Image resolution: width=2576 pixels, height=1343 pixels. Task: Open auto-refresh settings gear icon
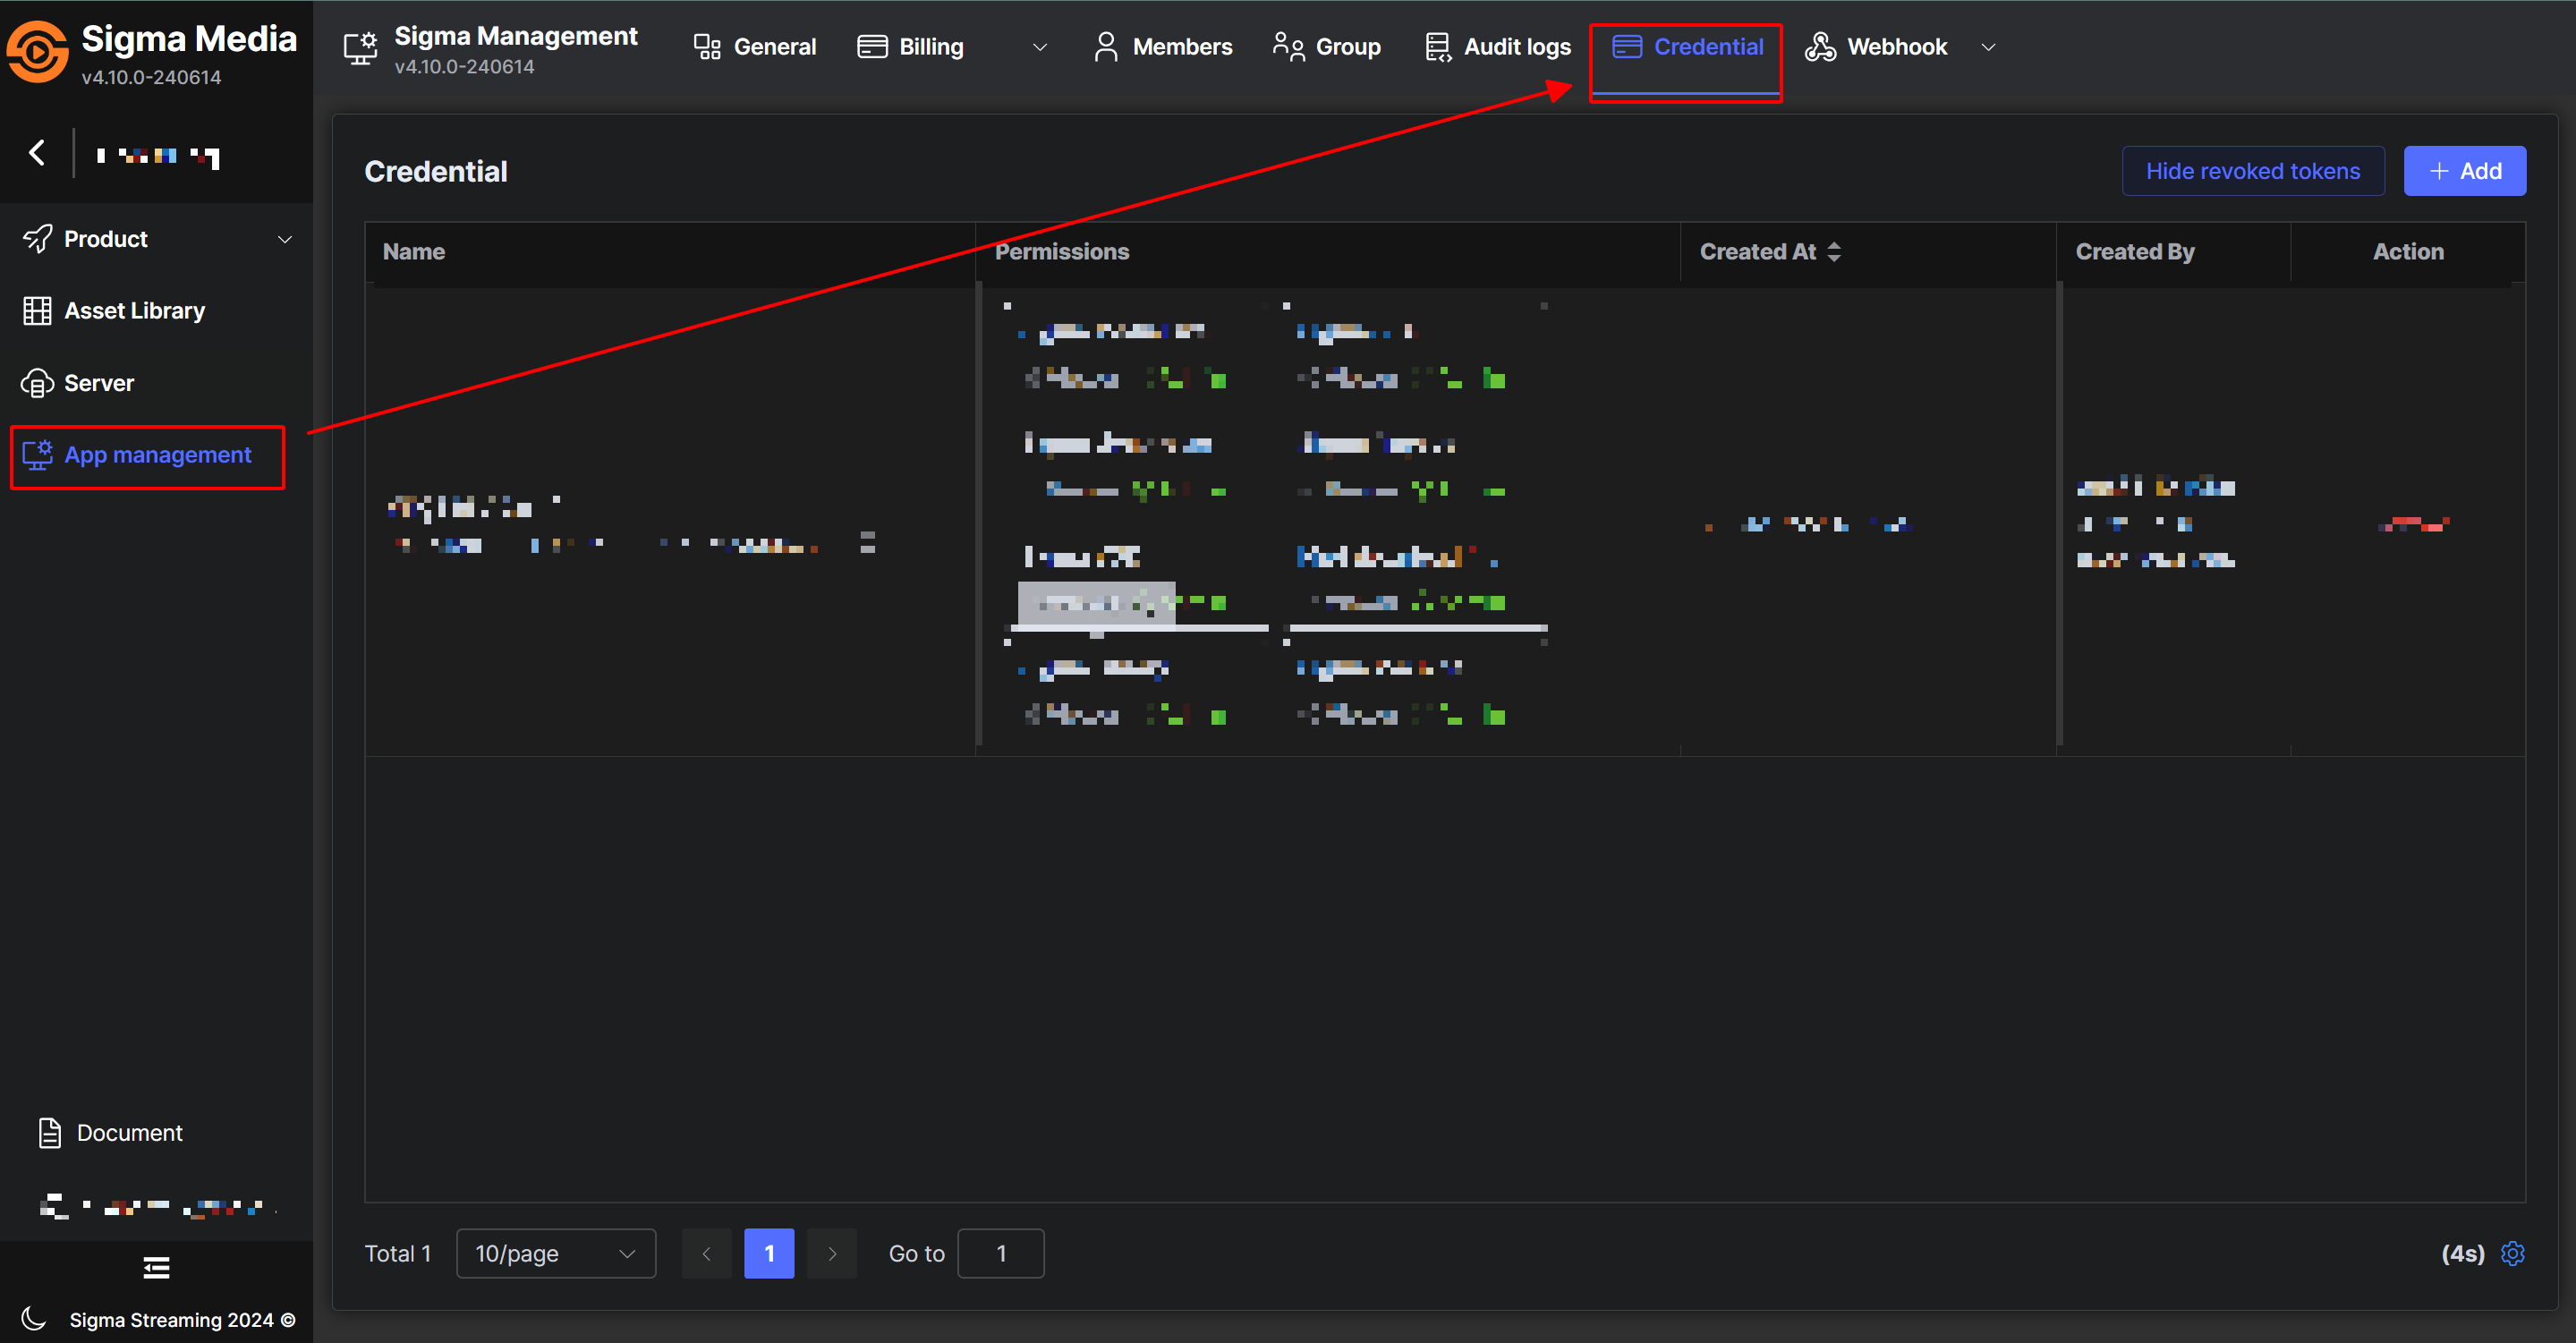2512,1253
